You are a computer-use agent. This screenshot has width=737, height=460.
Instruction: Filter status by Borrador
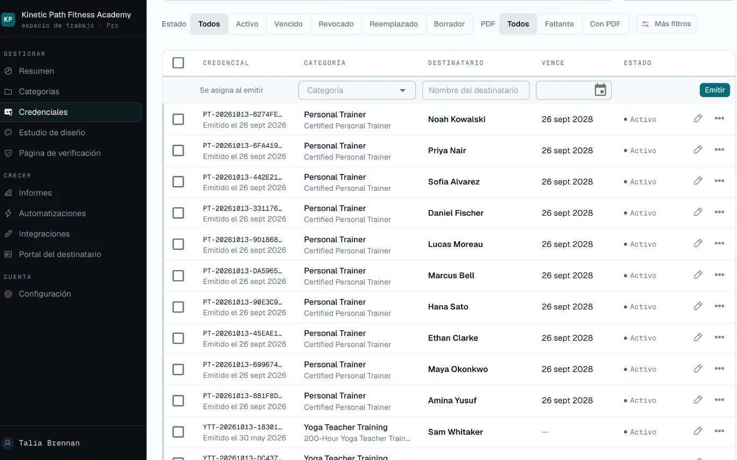click(x=449, y=24)
